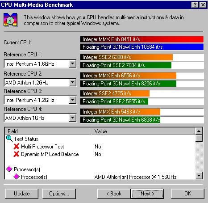The image size is (208, 203).
Task: Click the pink diamond icon on the parent Processor(s) row
Action: tap(9, 169)
